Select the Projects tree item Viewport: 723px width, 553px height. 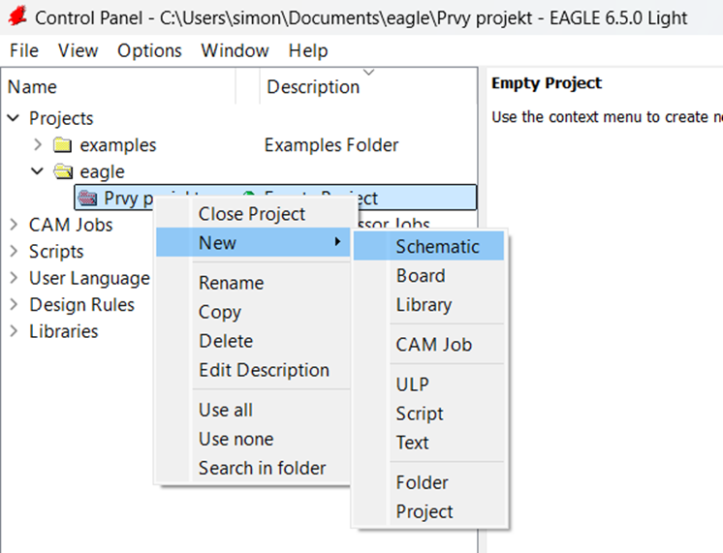[61, 118]
